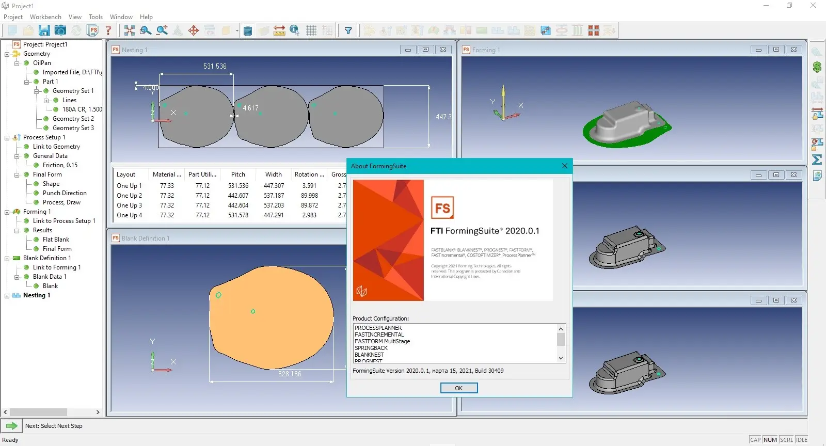
Task: Click the Layout column header
Action: point(131,174)
